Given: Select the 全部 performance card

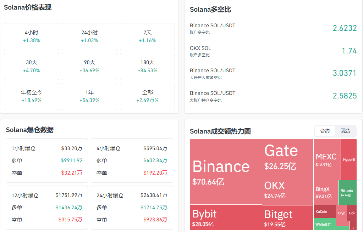Looking at the screenshot, I should tap(148, 96).
